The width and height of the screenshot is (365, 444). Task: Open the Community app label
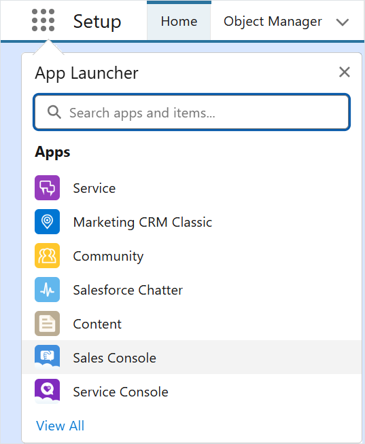tap(108, 257)
